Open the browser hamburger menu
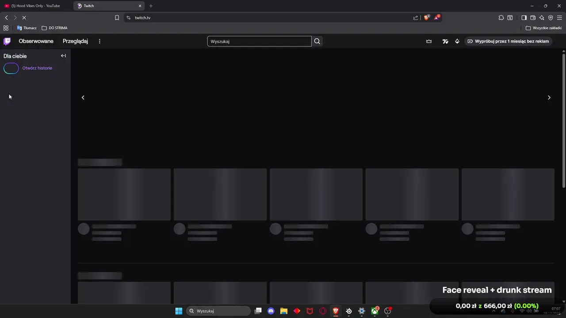Image resolution: width=566 pixels, height=318 pixels. point(559,18)
